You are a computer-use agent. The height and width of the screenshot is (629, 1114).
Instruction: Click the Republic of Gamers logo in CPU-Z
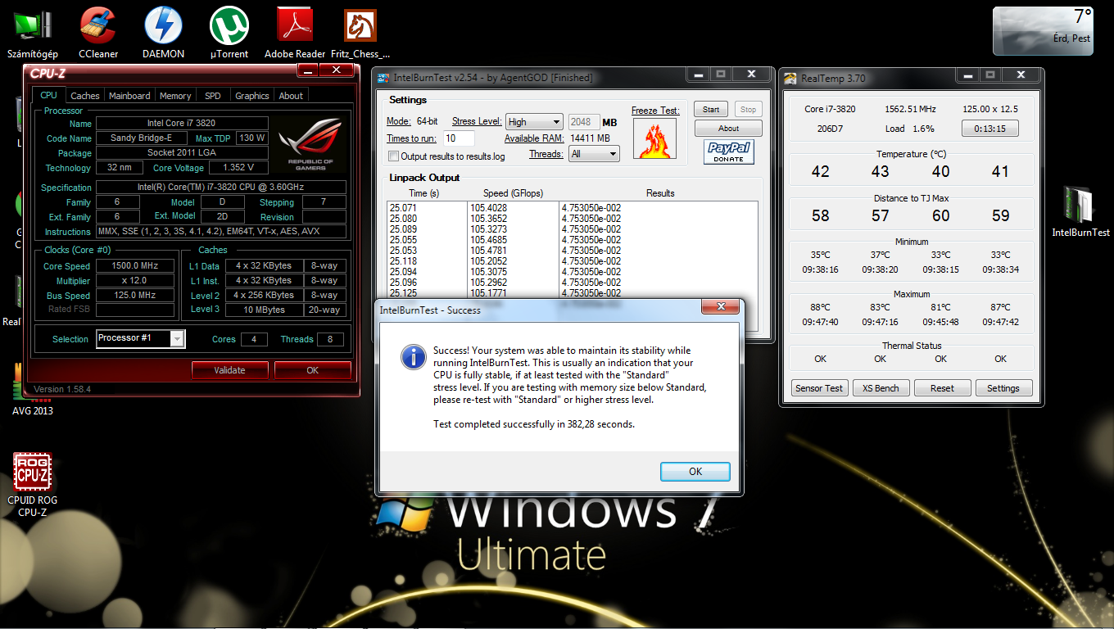click(310, 145)
